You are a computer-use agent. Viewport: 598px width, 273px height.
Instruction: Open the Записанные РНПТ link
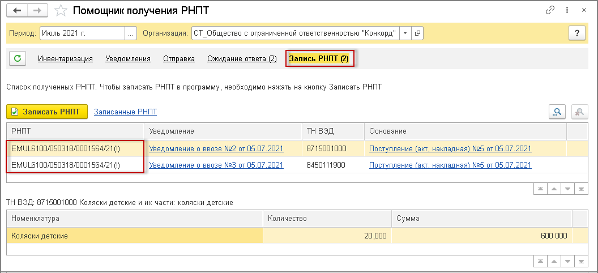click(125, 112)
